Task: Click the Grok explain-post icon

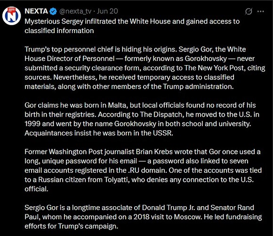Action: pos(249,11)
